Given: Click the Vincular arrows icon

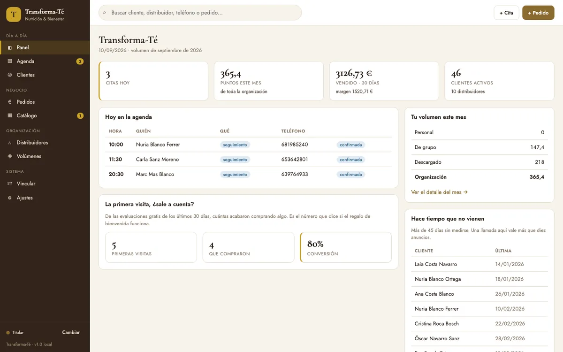Looking at the screenshot, I should [x=10, y=184].
